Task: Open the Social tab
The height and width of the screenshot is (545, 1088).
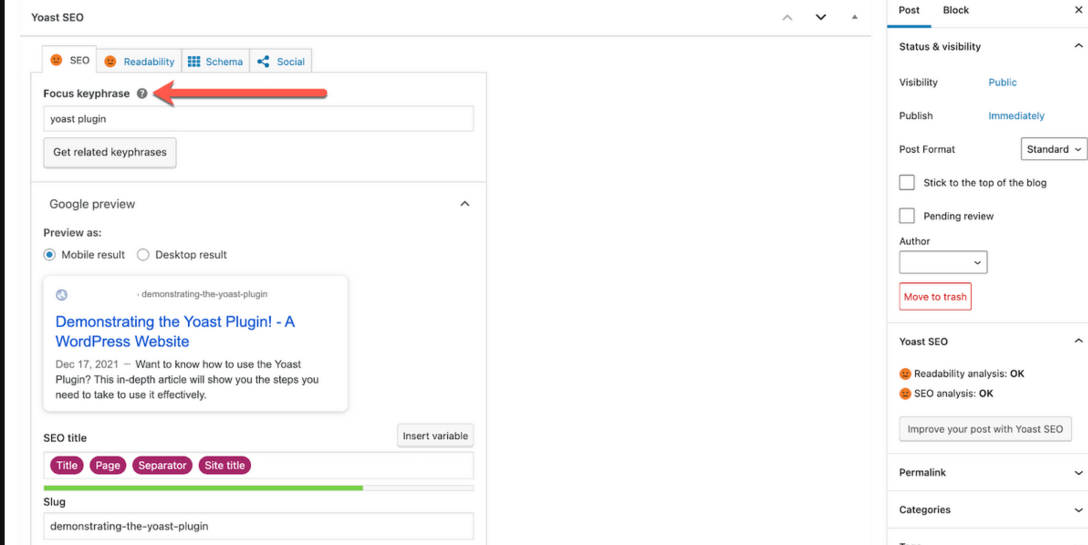Action: pos(281,61)
